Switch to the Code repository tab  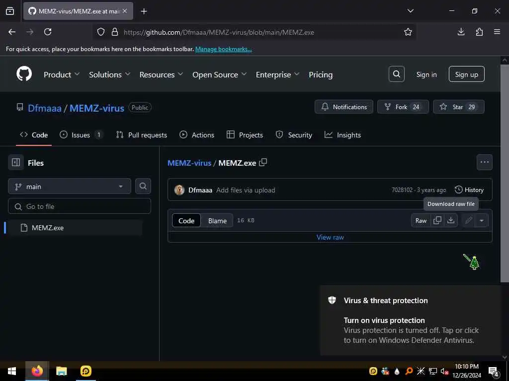(x=34, y=135)
